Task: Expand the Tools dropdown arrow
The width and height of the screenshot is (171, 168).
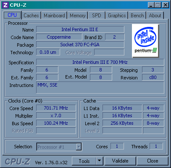Action: point(100,161)
